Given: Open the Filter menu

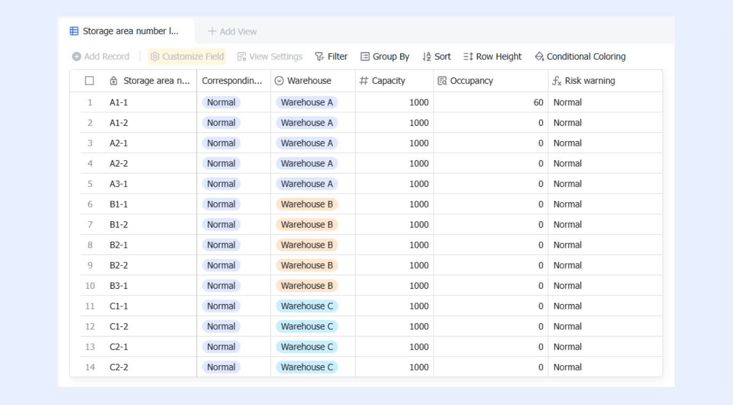Looking at the screenshot, I should pyautogui.click(x=331, y=56).
